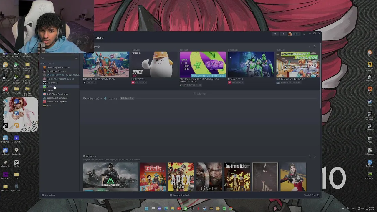Open What's New settings gear
The width and height of the screenshot is (377, 212).
coord(98,47)
